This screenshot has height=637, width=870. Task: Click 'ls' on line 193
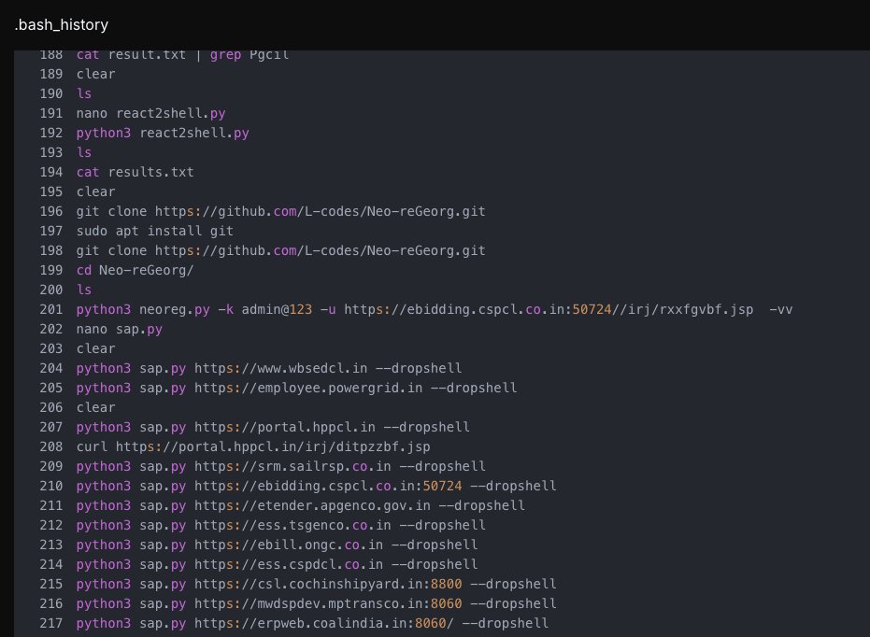(x=84, y=152)
